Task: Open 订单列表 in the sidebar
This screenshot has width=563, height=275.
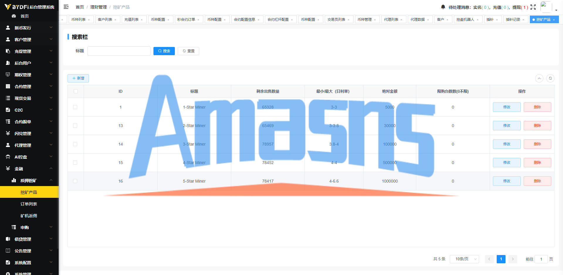Action: 29,204
